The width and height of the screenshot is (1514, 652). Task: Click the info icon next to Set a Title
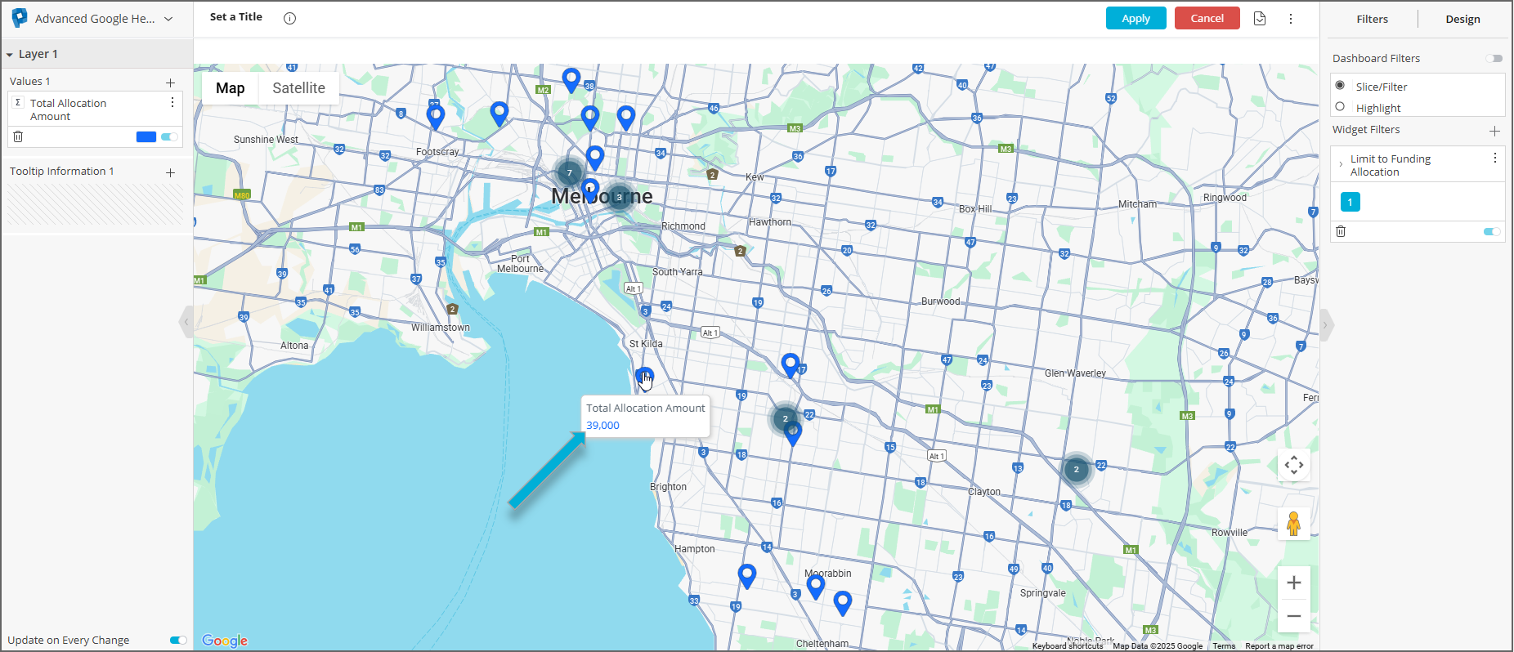[289, 18]
